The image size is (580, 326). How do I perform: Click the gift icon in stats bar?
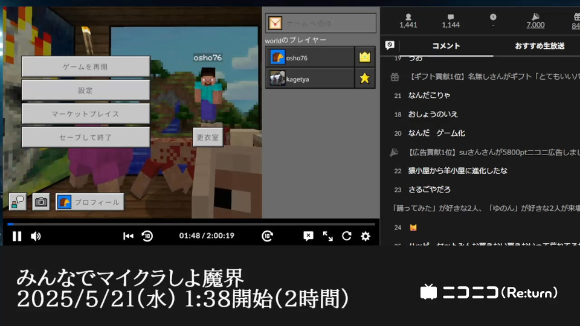[x=576, y=17]
